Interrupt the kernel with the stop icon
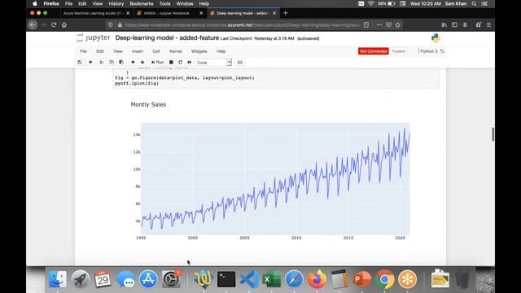Image resolution: width=521 pixels, height=293 pixels. tap(171, 62)
